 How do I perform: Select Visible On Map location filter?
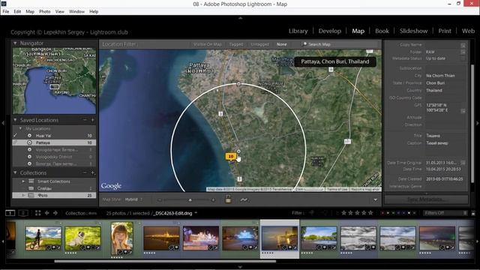tap(208, 44)
